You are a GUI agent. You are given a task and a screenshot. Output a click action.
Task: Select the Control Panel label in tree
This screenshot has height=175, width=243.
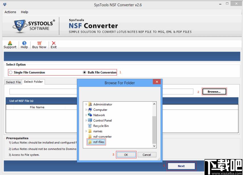coord(103,120)
